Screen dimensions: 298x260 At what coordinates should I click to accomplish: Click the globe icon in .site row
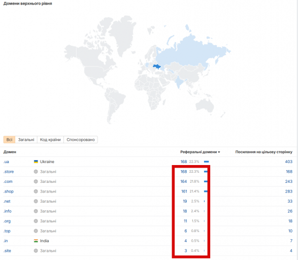tap(36, 251)
